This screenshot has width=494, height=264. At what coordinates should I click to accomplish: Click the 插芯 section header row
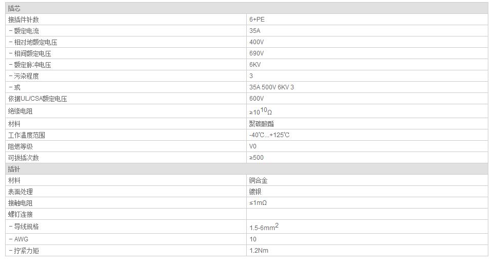[247, 8]
